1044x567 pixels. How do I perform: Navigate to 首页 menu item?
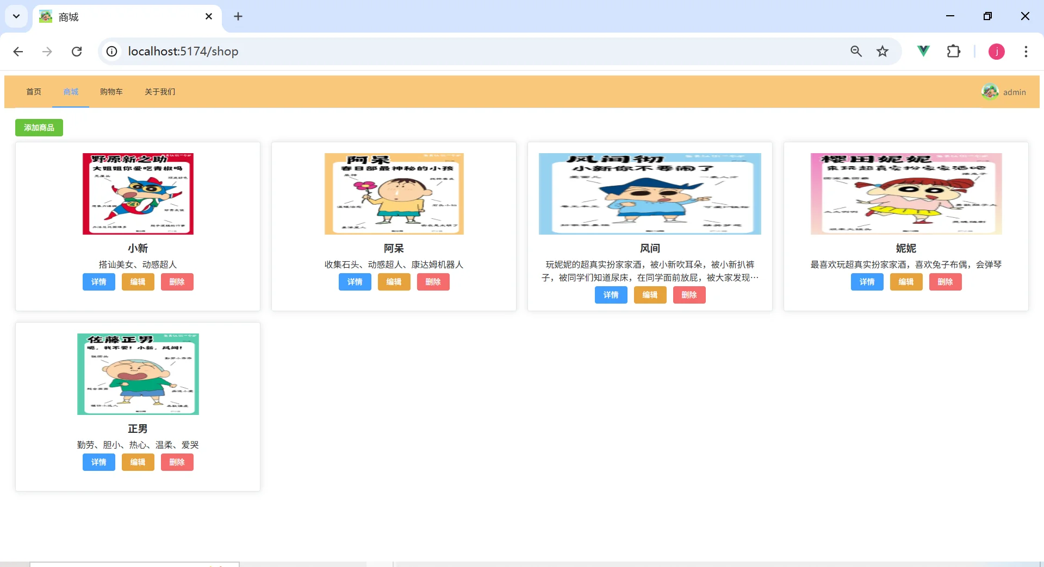(x=34, y=92)
